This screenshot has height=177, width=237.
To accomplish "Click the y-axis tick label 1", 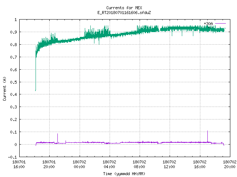I will [16, 20].
